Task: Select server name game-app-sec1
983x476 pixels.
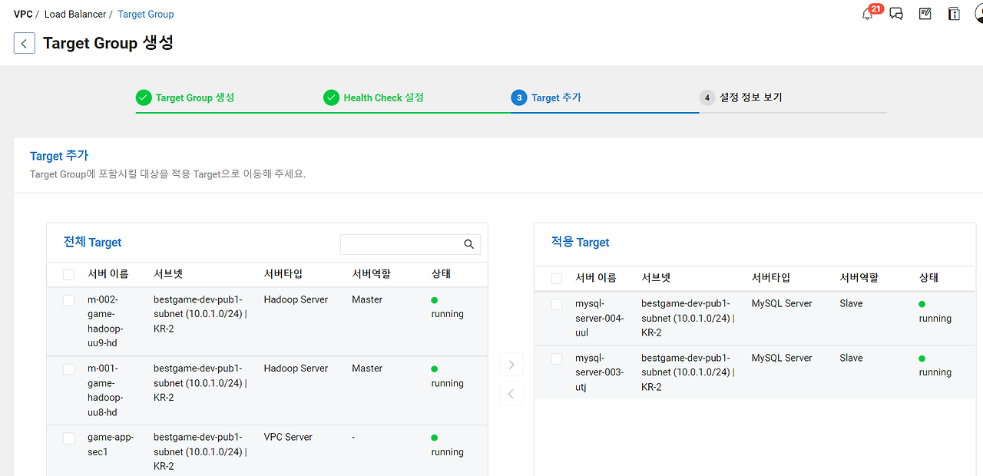Action: 111,445
